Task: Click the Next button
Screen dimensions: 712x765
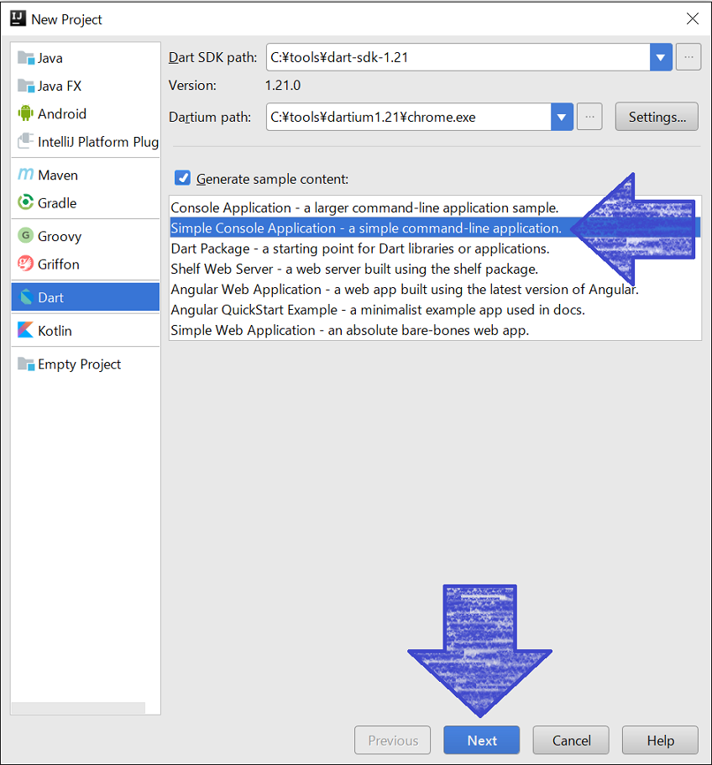Action: [x=481, y=740]
